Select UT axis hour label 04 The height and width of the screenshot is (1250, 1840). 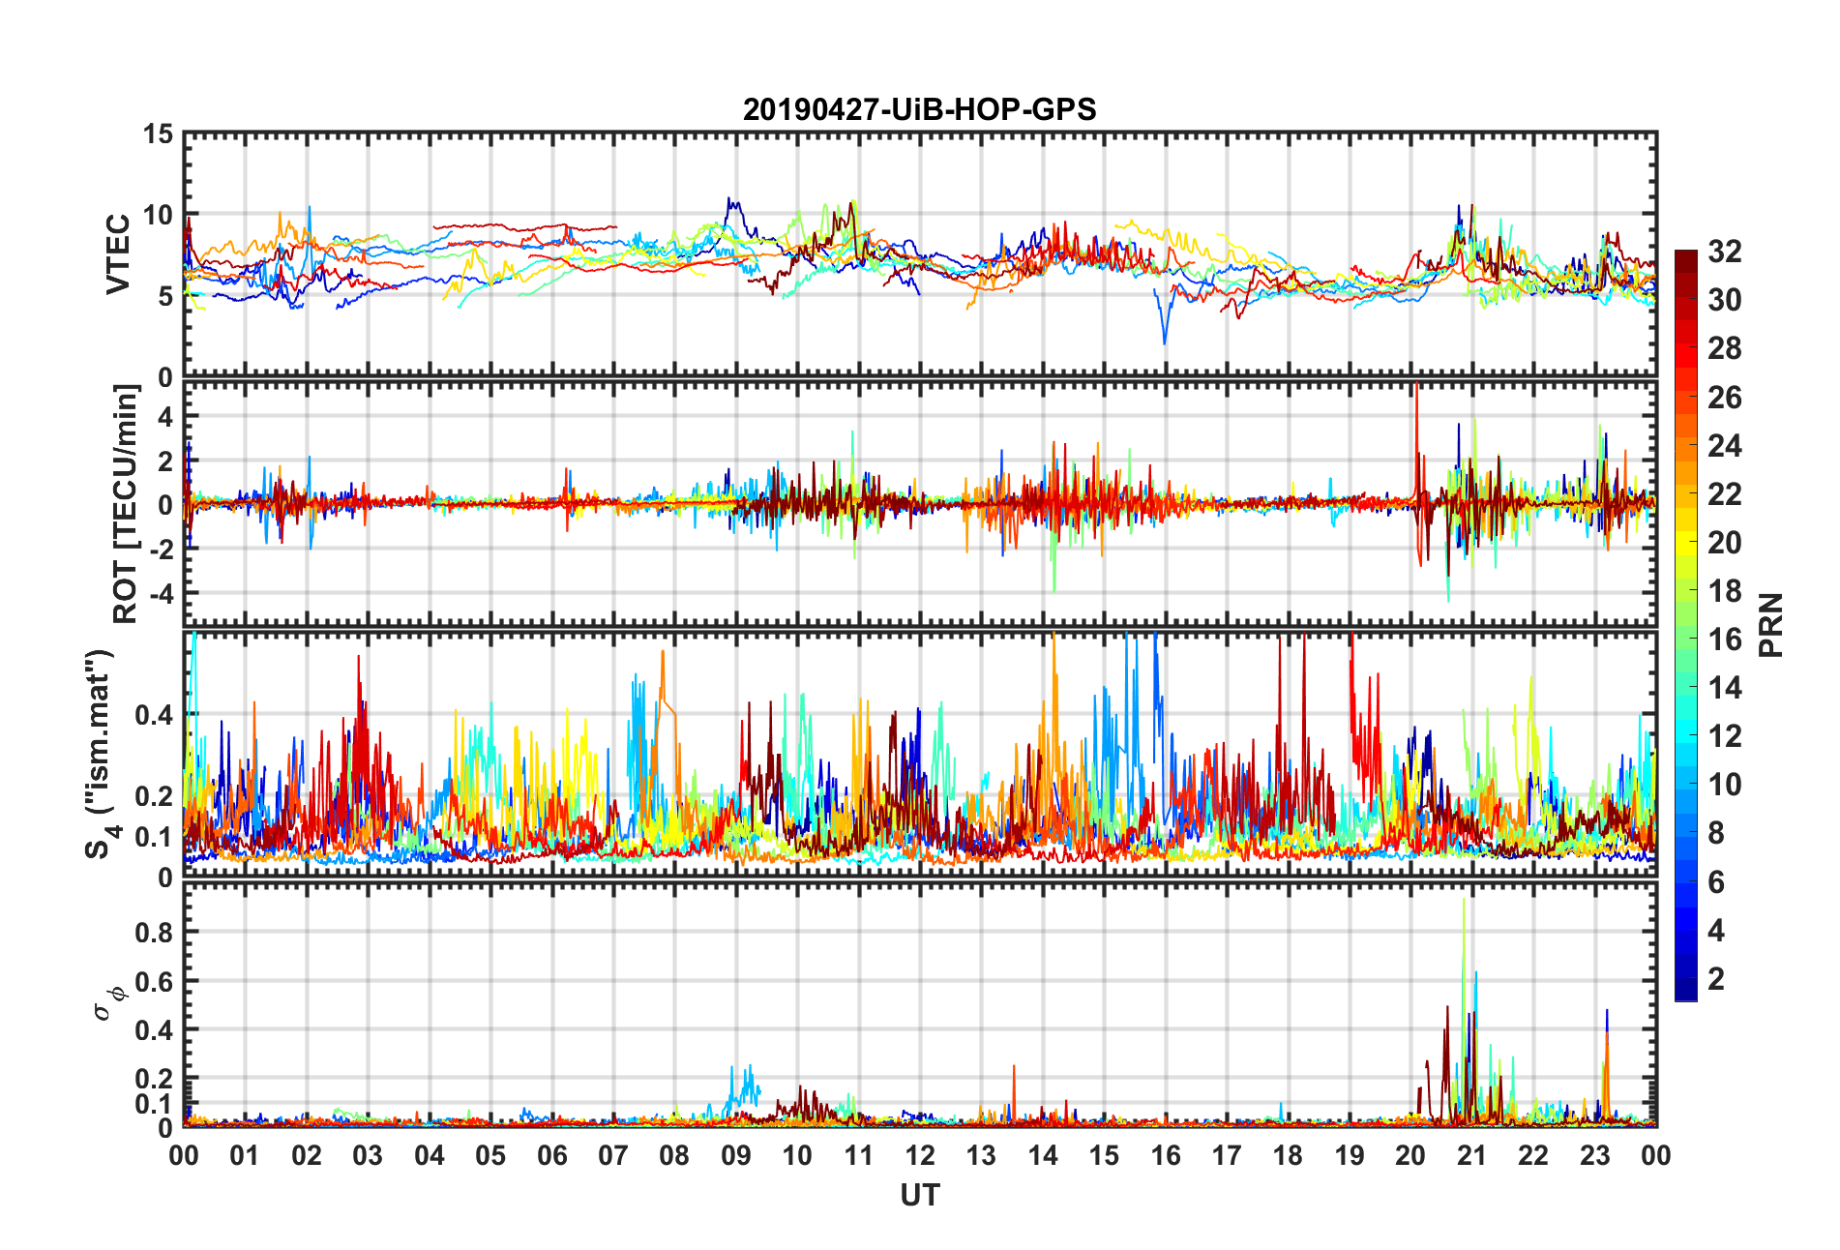[430, 1155]
